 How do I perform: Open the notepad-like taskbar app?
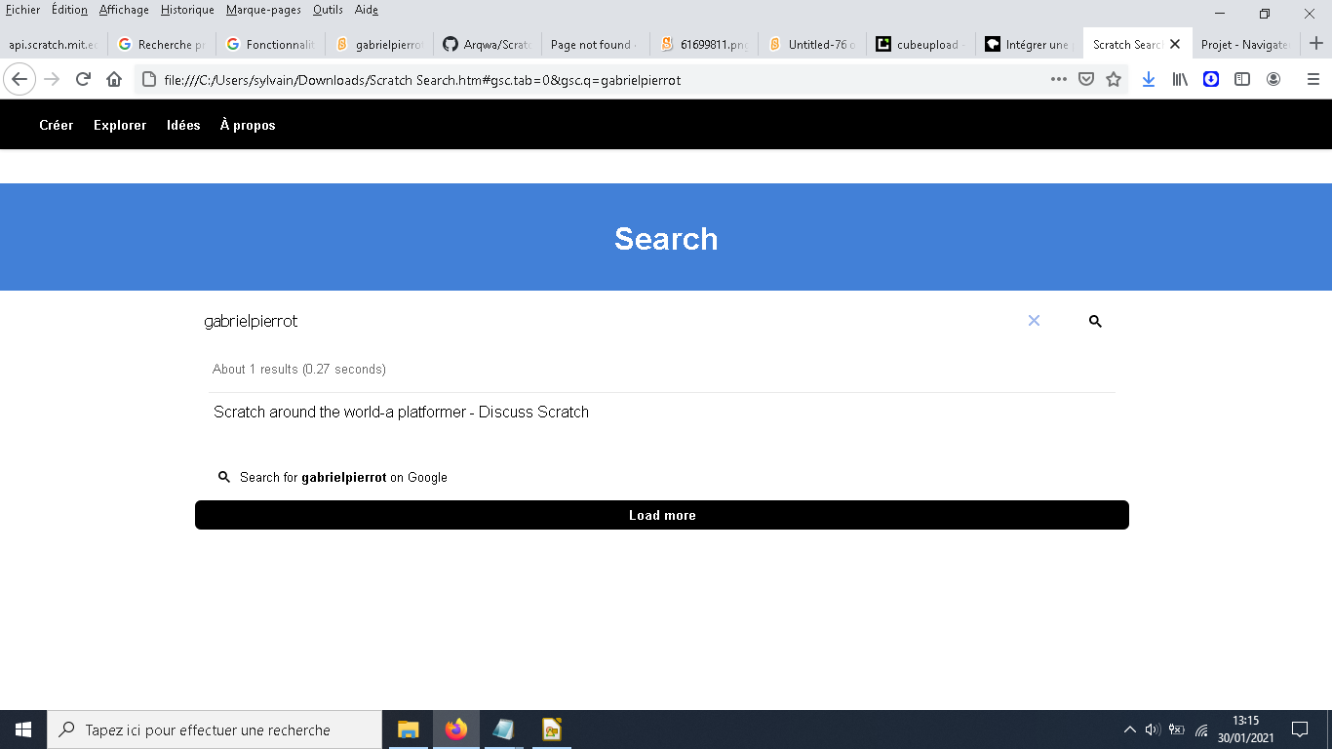(503, 729)
